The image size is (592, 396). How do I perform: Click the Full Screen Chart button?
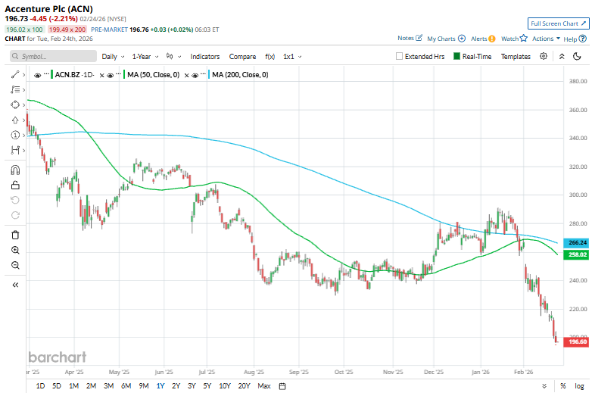(x=557, y=23)
